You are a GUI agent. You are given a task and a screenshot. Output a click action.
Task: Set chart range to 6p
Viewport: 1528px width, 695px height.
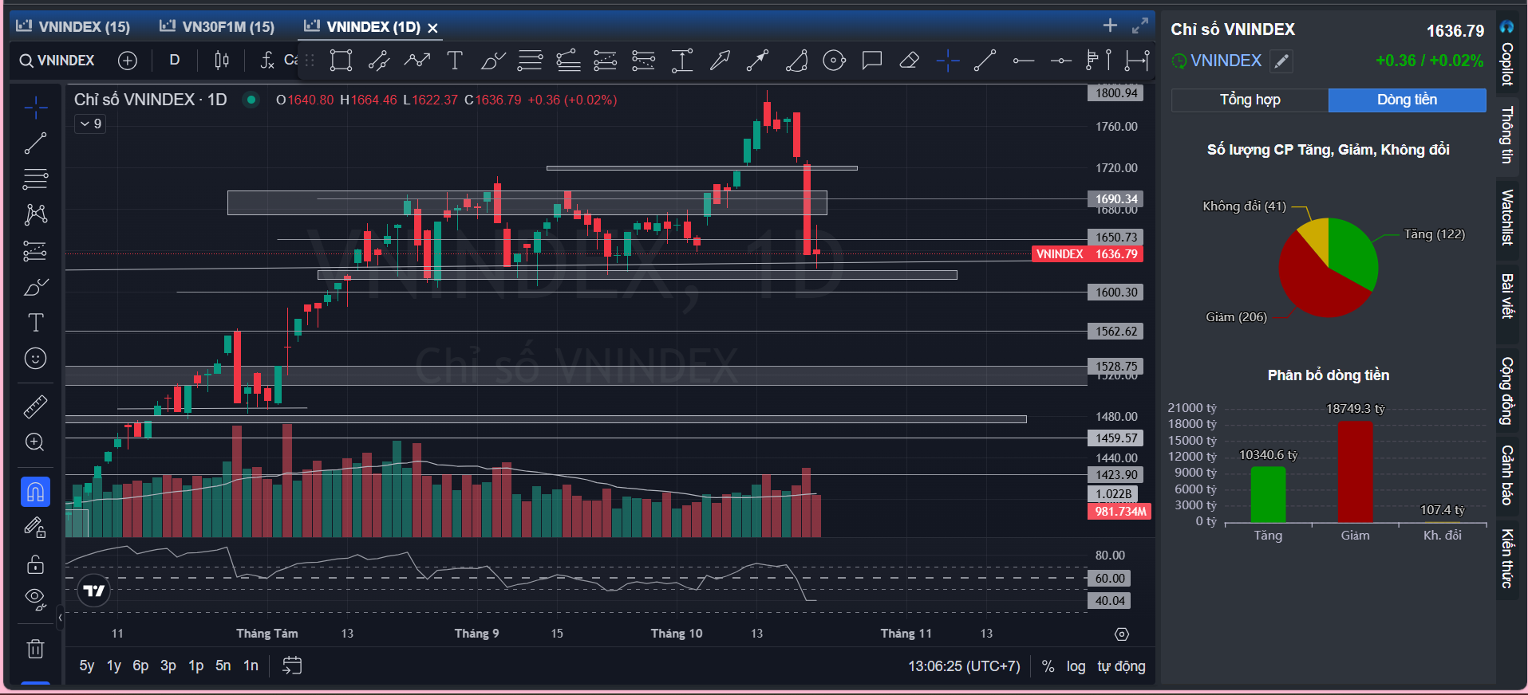pos(140,666)
